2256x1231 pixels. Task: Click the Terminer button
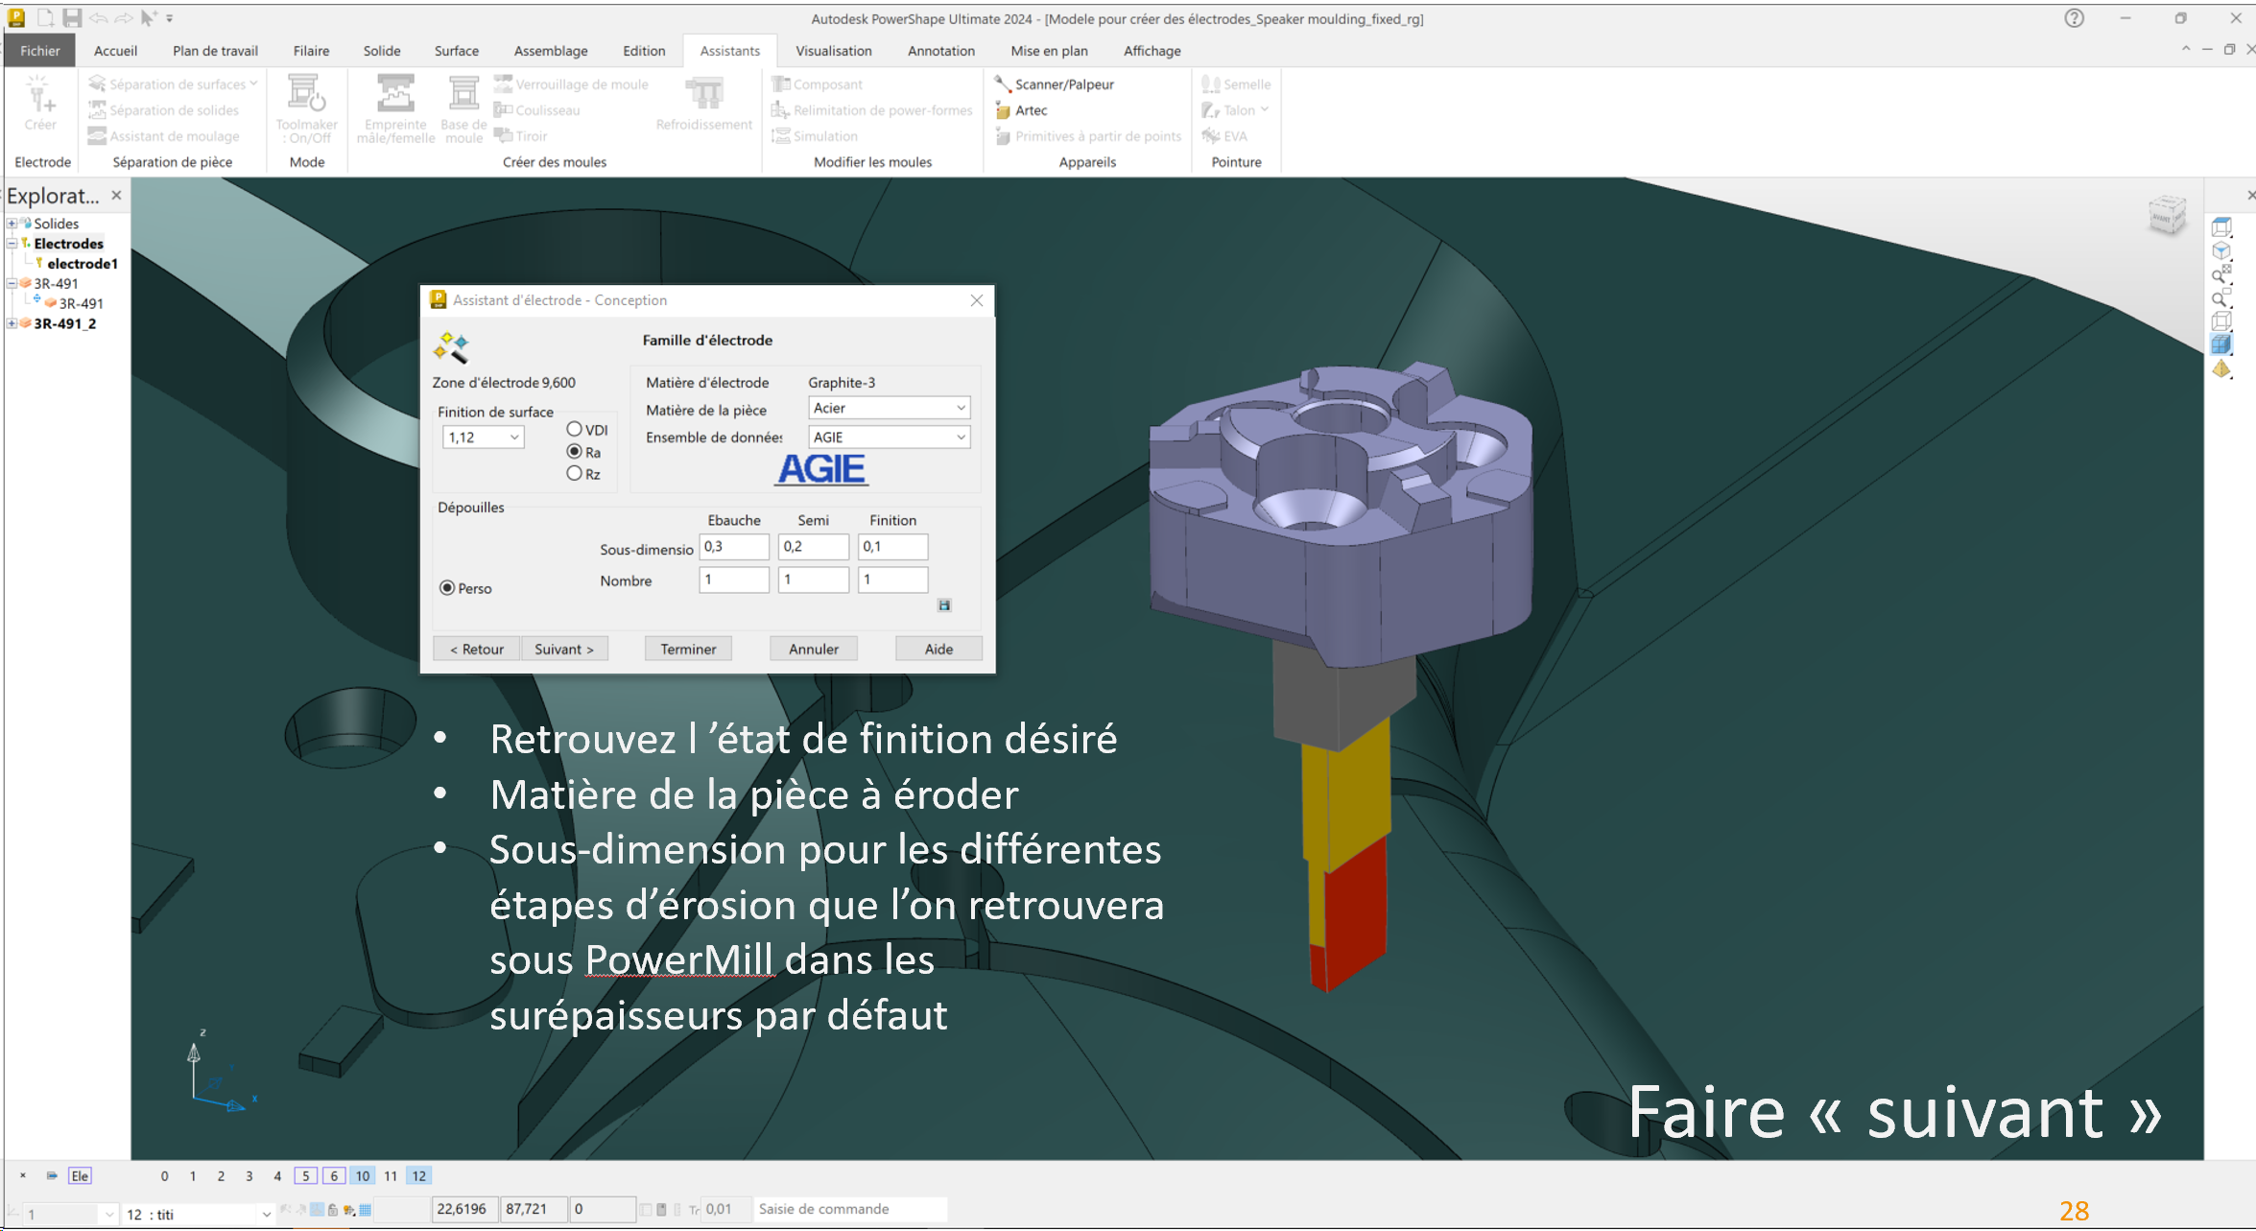[688, 649]
